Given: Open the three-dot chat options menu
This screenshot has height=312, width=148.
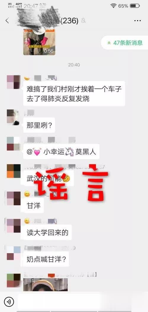Looking at the screenshot, I should point(137,20).
